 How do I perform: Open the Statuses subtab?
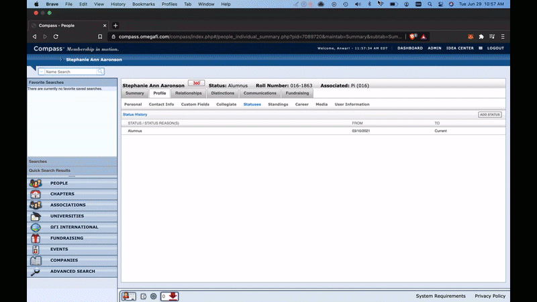point(252,105)
